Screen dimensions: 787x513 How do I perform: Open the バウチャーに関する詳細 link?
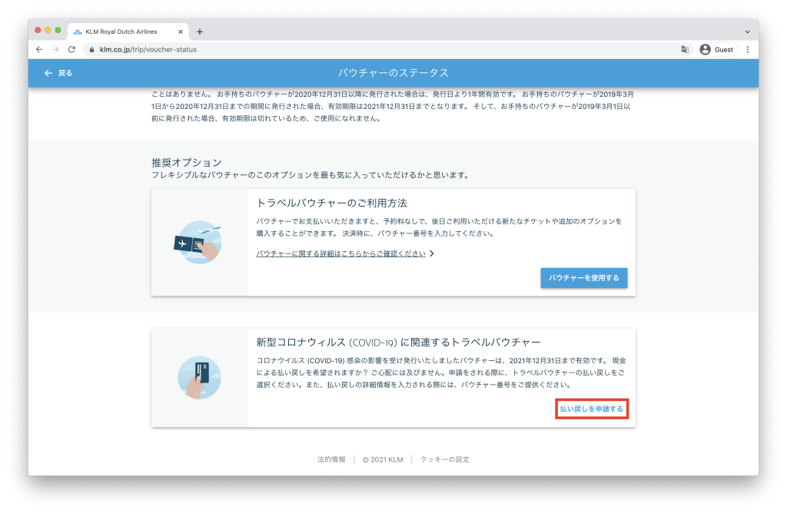tap(340, 253)
